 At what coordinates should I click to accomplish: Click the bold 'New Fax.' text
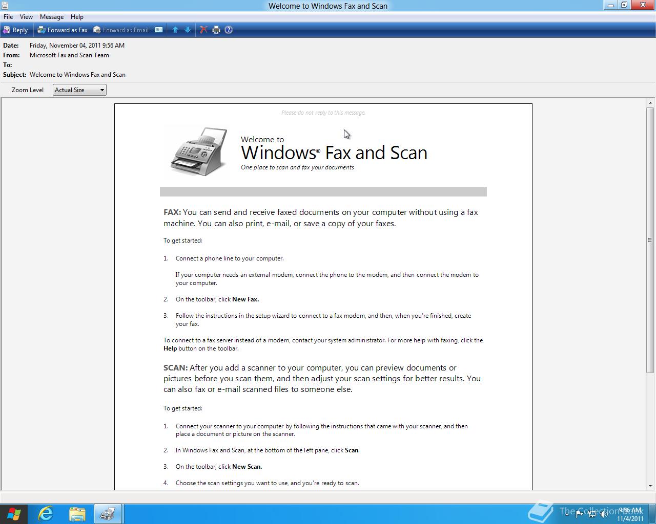(245, 299)
